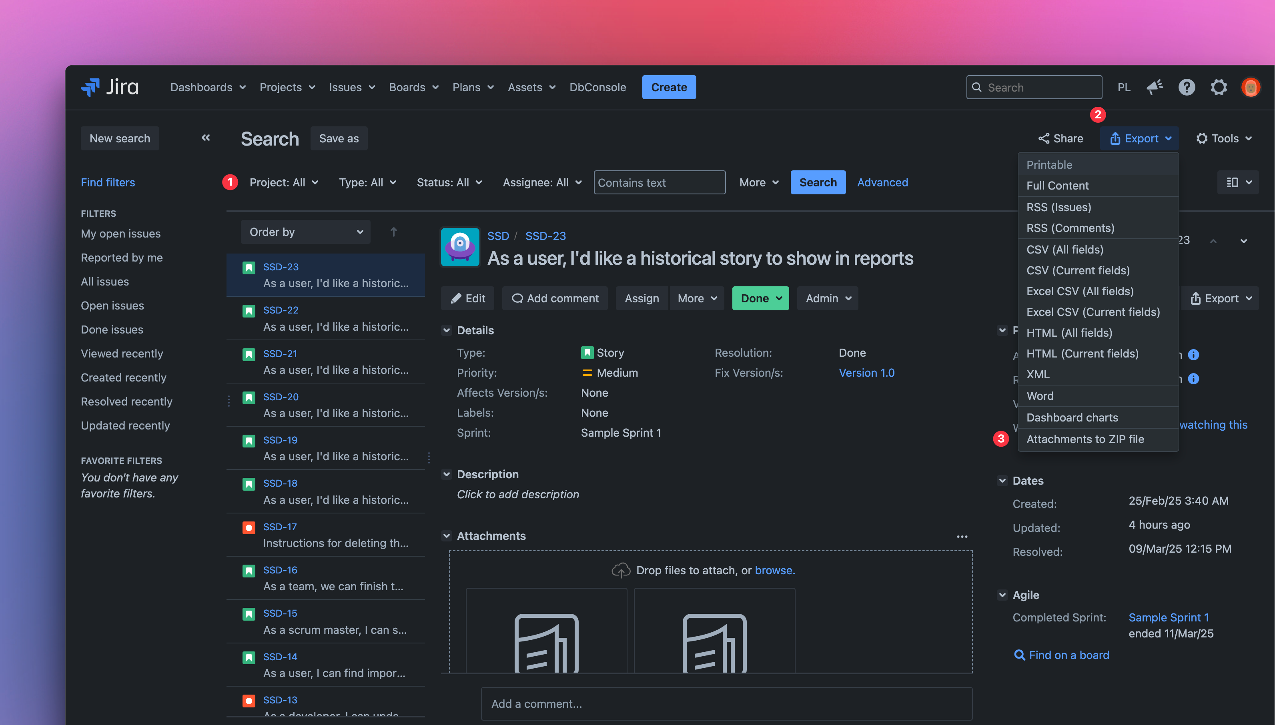Click the Jira logo icon
This screenshot has height=725, width=1275.
click(x=90, y=87)
